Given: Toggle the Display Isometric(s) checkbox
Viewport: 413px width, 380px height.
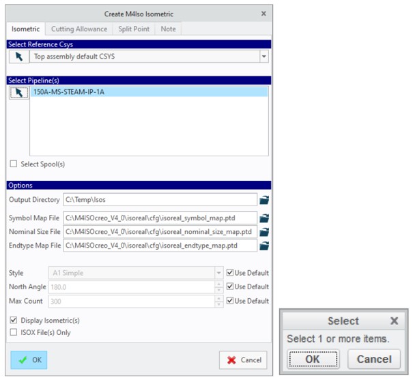Looking at the screenshot, I should [x=14, y=320].
